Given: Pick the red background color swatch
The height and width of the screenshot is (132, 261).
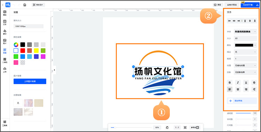Looking at the screenshot, I should 23,51.
